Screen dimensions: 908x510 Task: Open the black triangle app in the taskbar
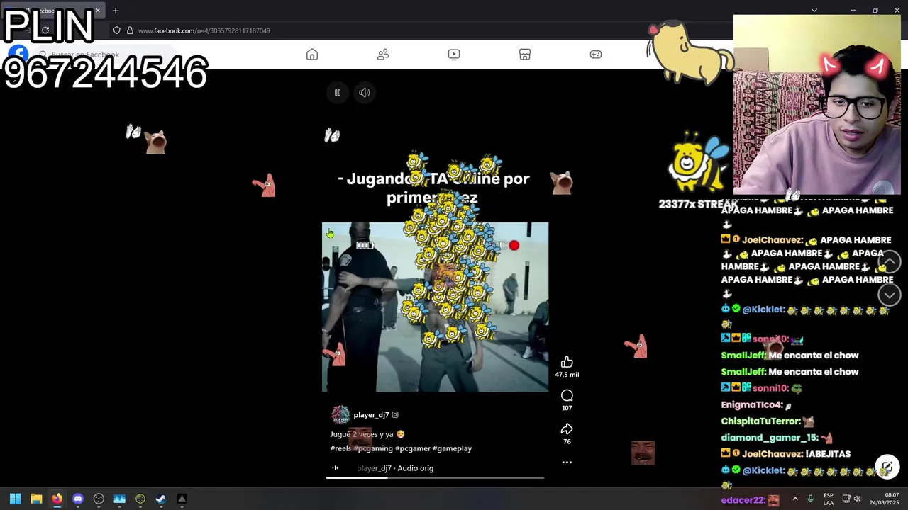[x=182, y=499]
